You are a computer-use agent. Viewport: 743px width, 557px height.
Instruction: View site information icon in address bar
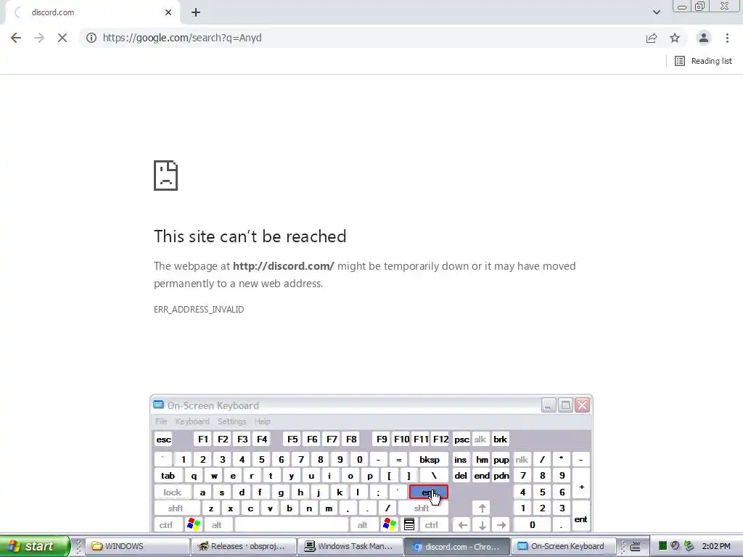coord(91,38)
